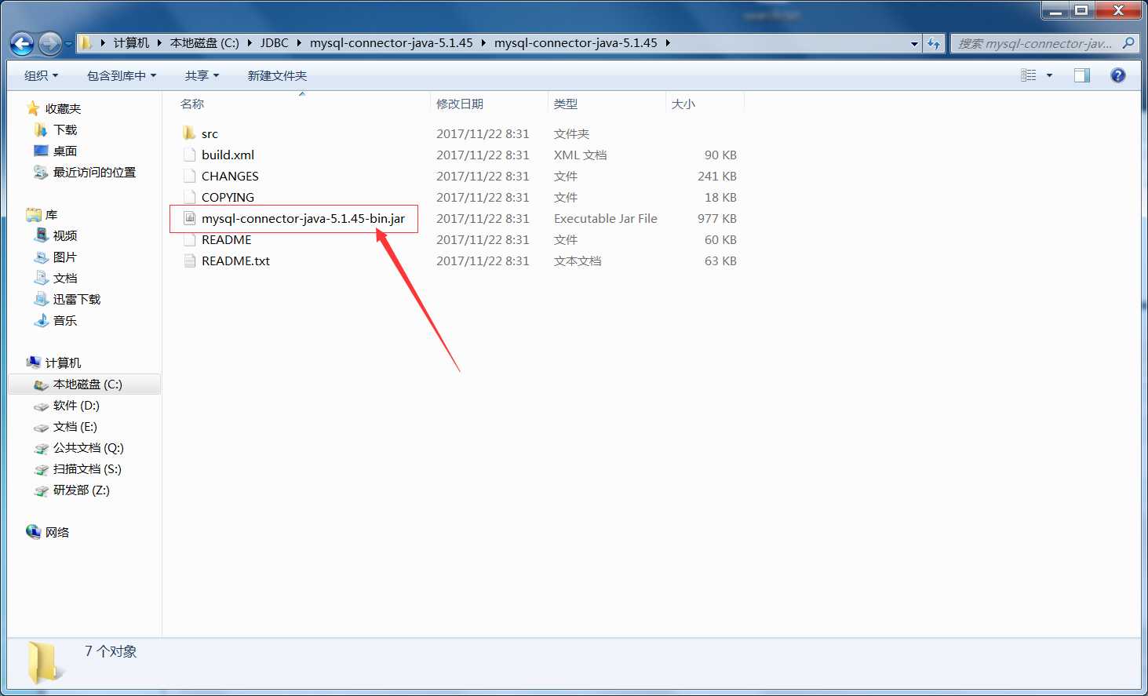Open Include in library (包含到库中) menu
The height and width of the screenshot is (696, 1148).
tap(122, 75)
